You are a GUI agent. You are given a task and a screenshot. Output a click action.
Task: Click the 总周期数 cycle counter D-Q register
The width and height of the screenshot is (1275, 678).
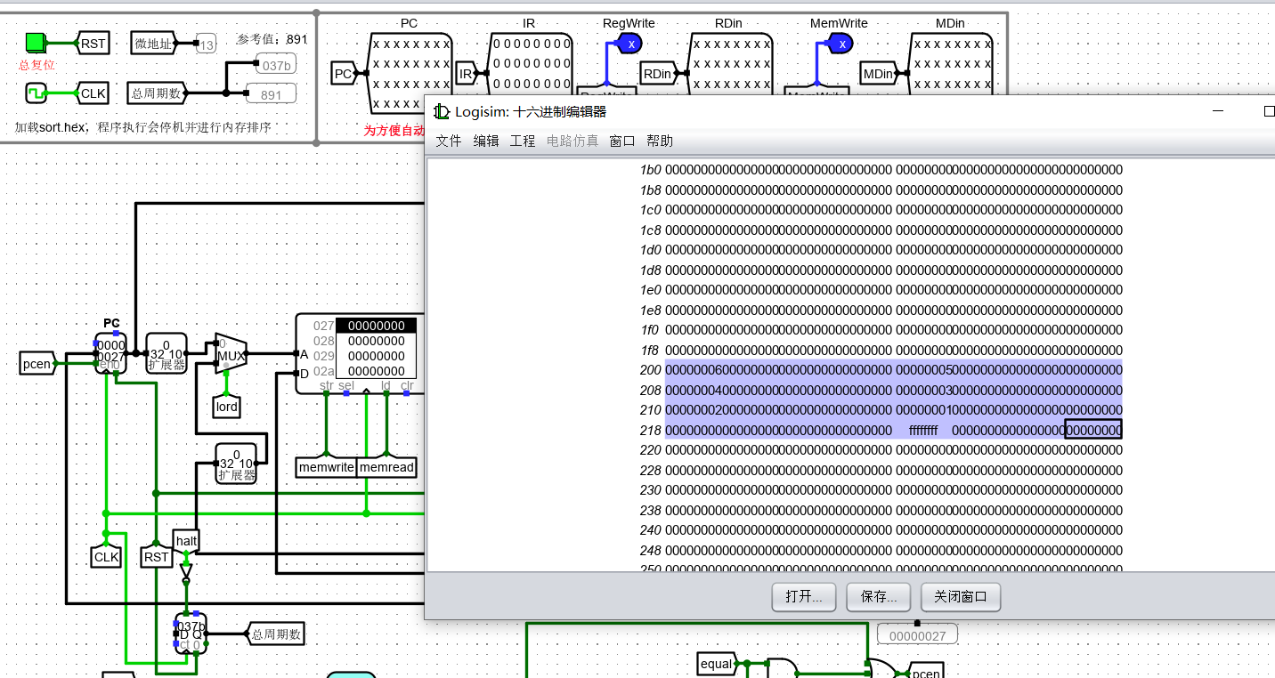190,634
